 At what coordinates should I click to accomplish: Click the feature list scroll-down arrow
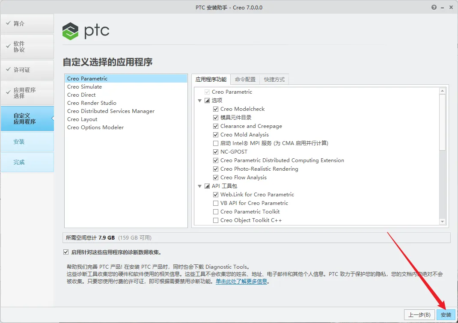[442, 222]
